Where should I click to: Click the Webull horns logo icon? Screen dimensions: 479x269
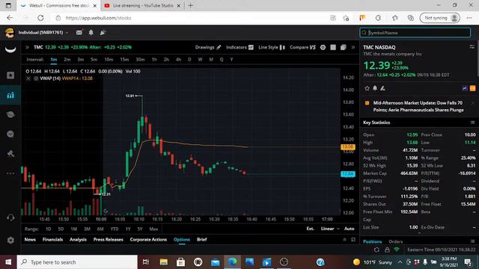pyautogui.click(x=10, y=50)
